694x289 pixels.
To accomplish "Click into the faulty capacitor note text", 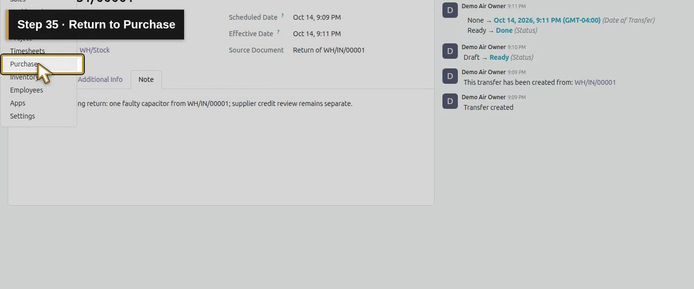I will [215, 104].
